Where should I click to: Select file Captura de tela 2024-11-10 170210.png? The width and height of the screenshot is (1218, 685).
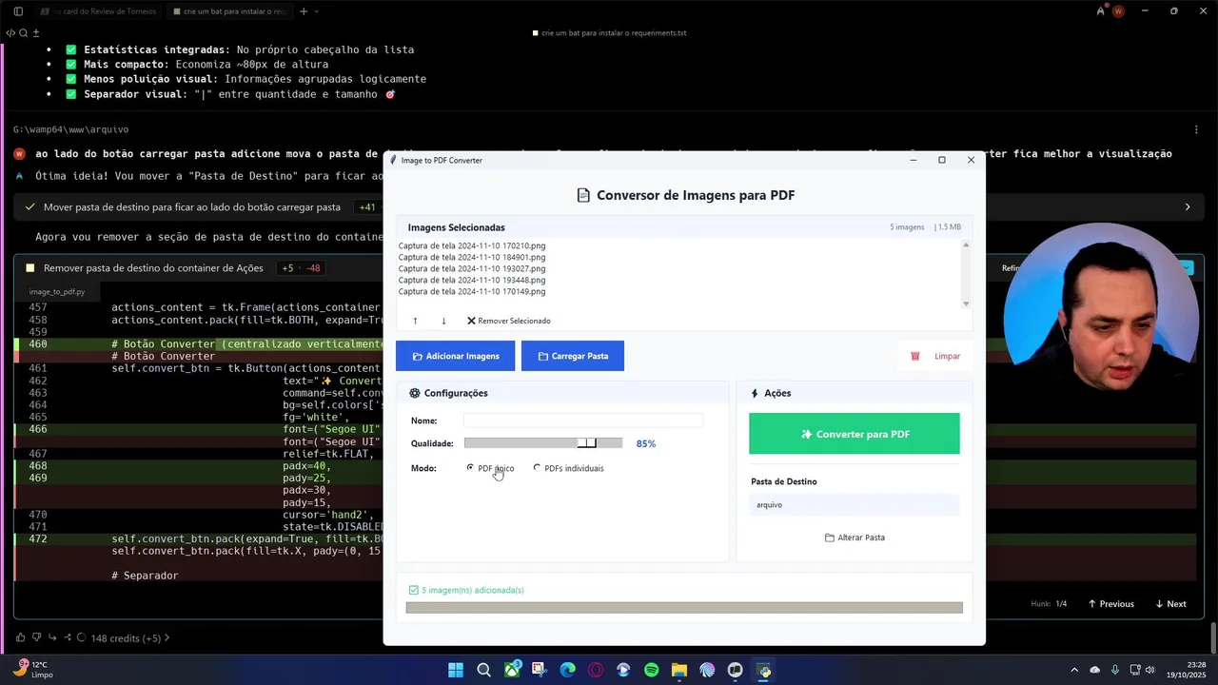(472, 245)
